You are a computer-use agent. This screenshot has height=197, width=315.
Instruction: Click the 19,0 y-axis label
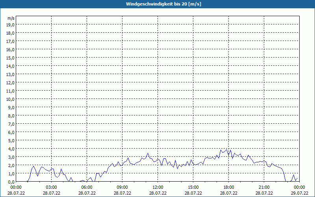10,24
